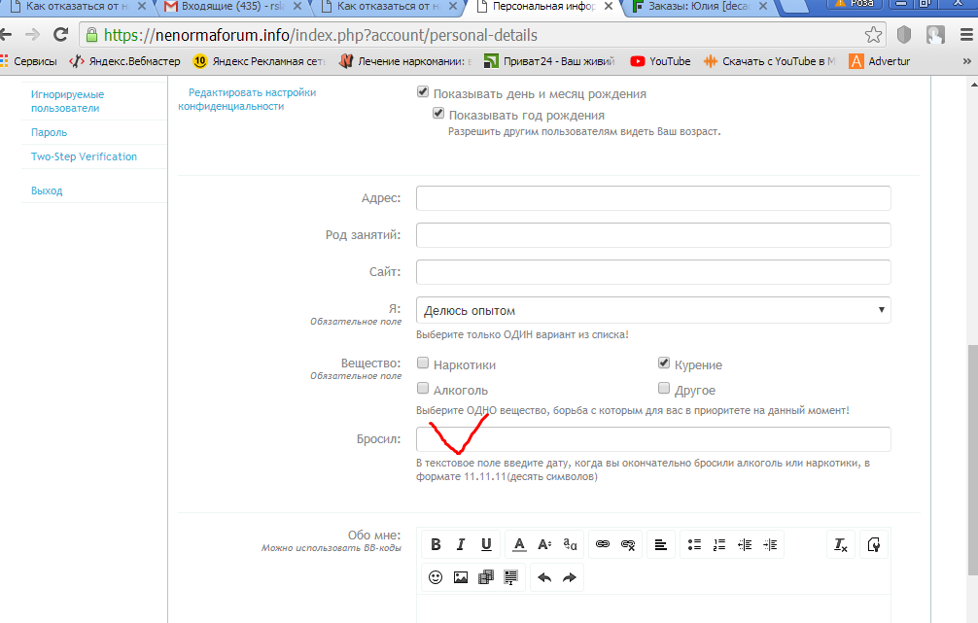Open the Пароль sidebar link

pyautogui.click(x=49, y=132)
